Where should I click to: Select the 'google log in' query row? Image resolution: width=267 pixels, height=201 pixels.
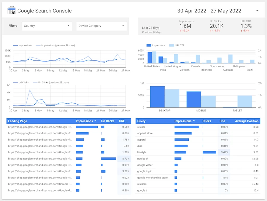[x=198, y=171]
